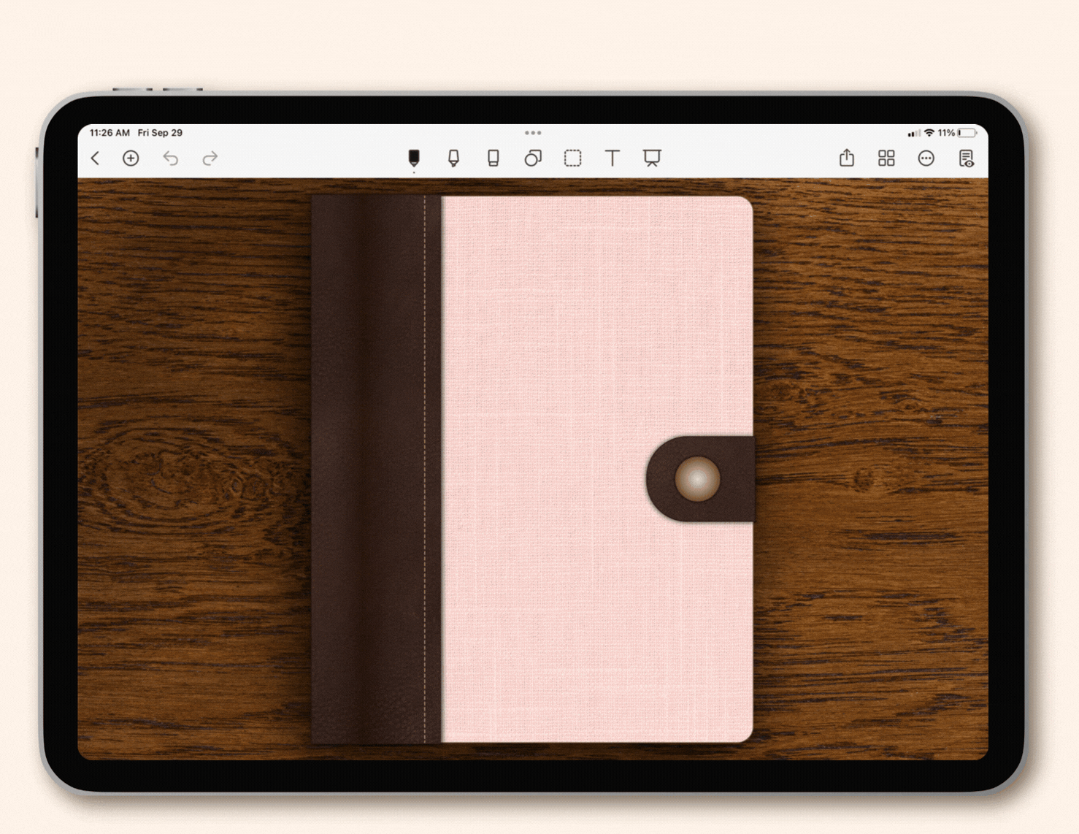
Task: Tap the notebook's round snap clasp button
Action: click(698, 479)
